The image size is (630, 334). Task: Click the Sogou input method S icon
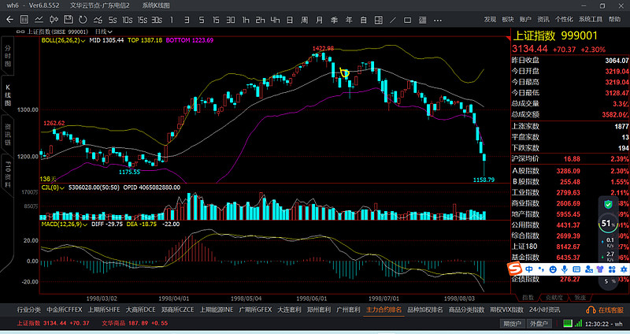(x=514, y=268)
